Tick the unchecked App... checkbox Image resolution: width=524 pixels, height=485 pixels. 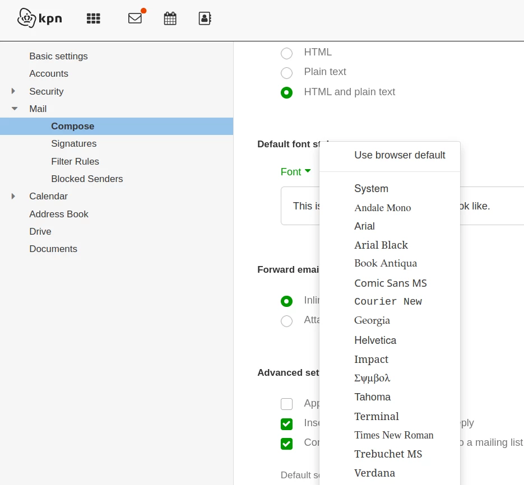tap(286, 404)
